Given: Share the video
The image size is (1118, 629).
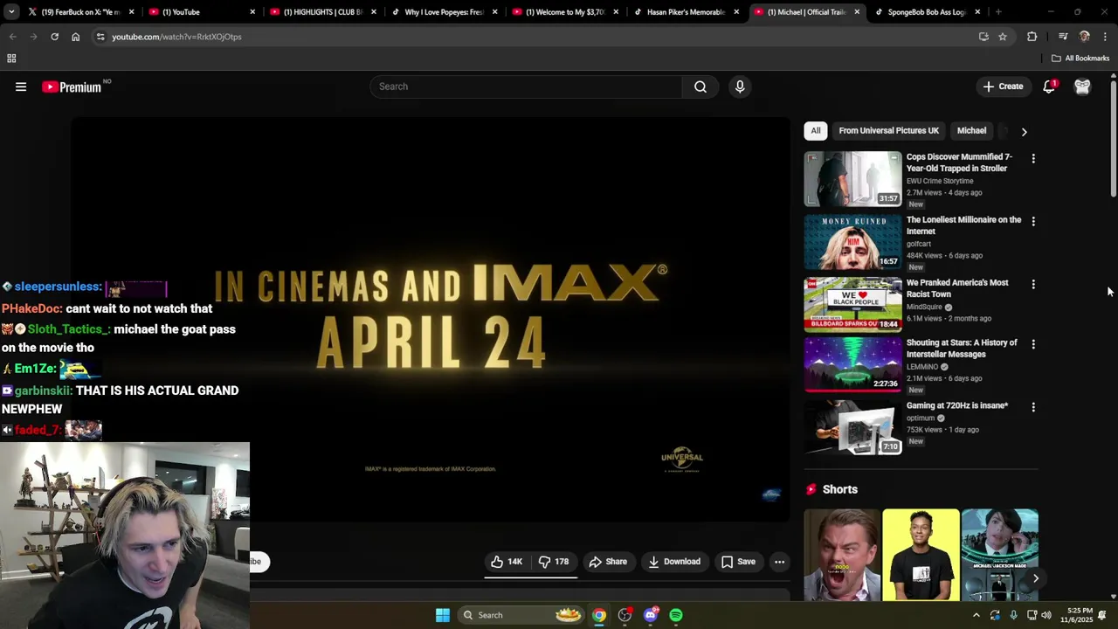Looking at the screenshot, I should [608, 562].
